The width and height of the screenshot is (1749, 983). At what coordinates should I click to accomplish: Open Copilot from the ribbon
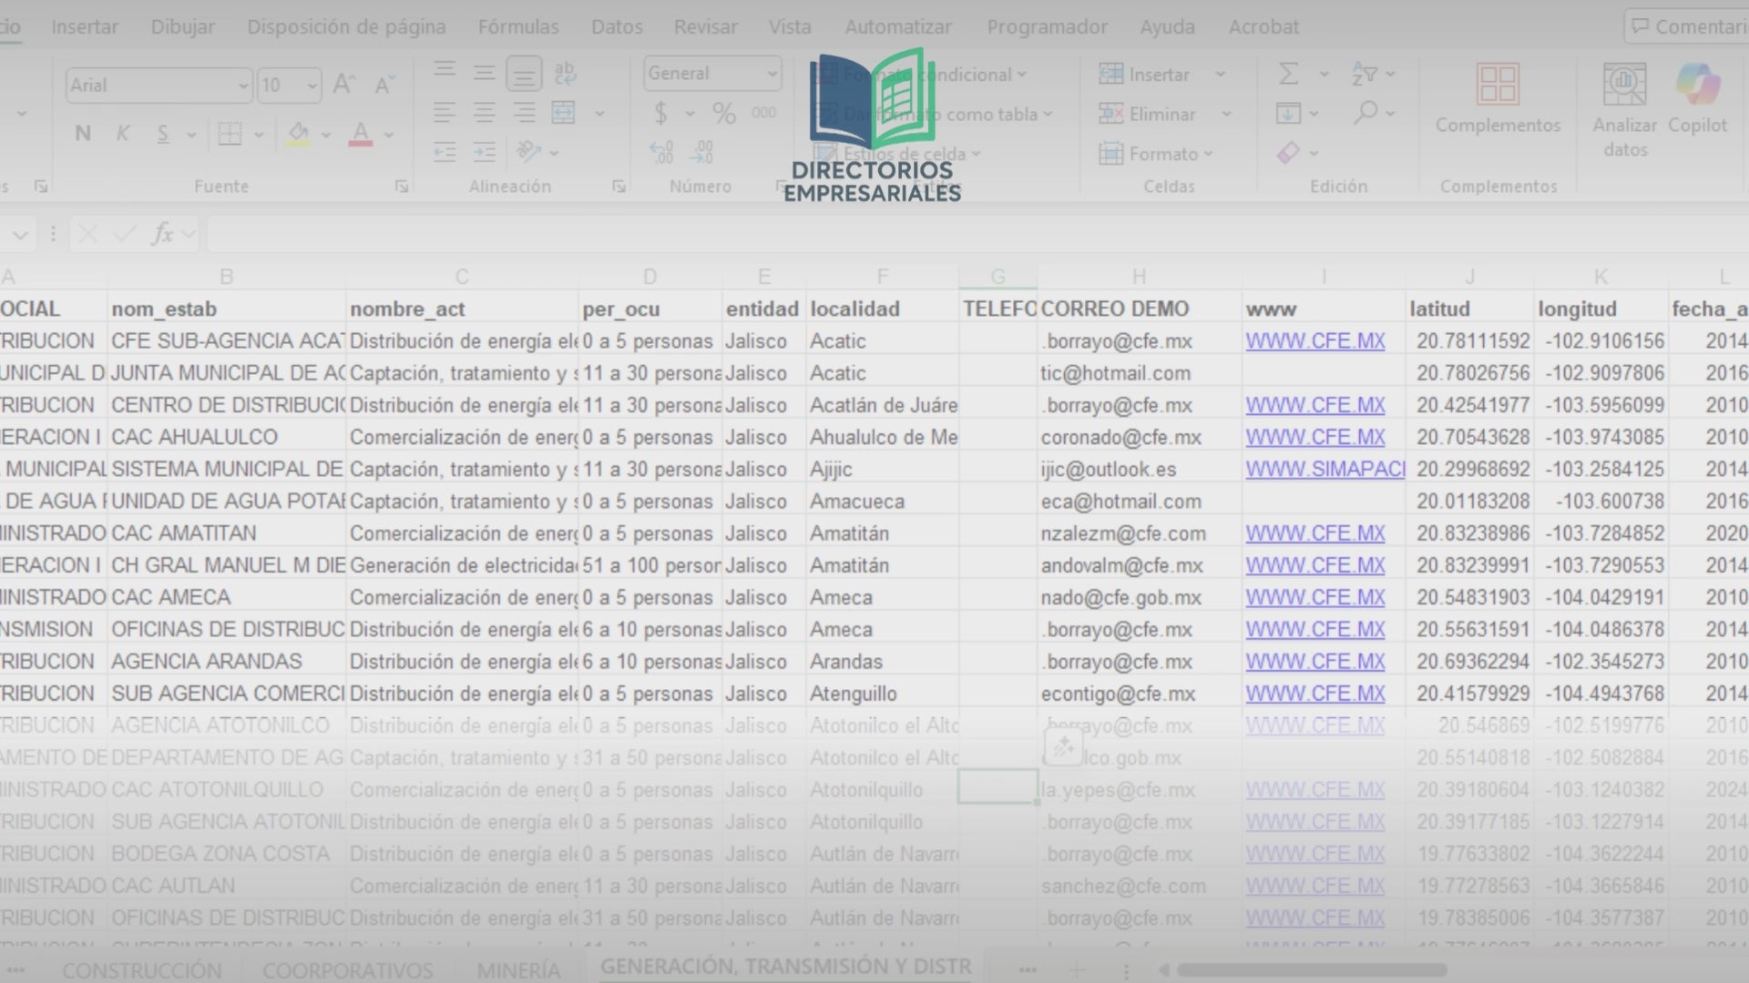[x=1697, y=85]
